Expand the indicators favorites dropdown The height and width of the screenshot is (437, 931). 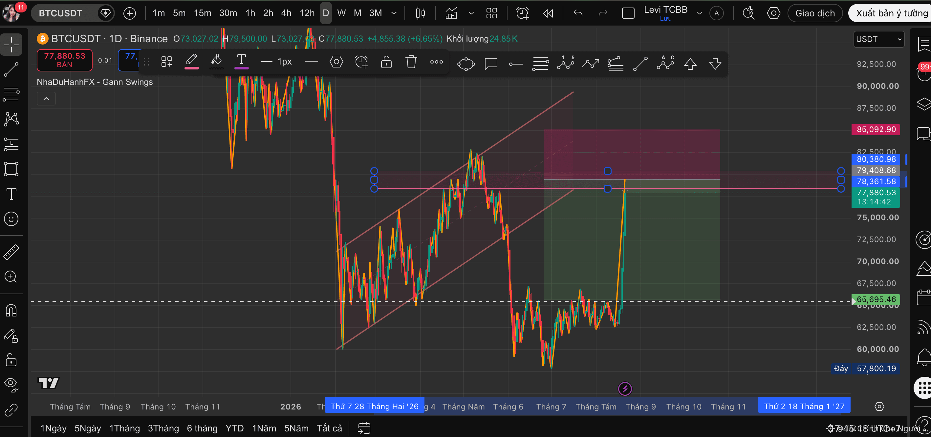pyautogui.click(x=471, y=13)
